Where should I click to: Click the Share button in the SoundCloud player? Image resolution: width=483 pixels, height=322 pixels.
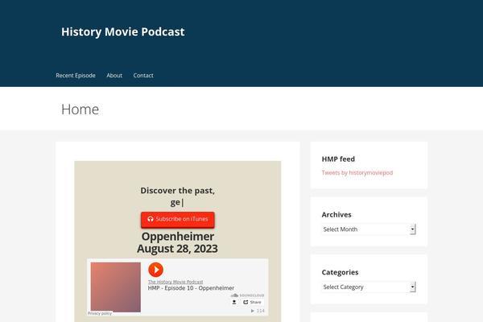[x=252, y=303]
